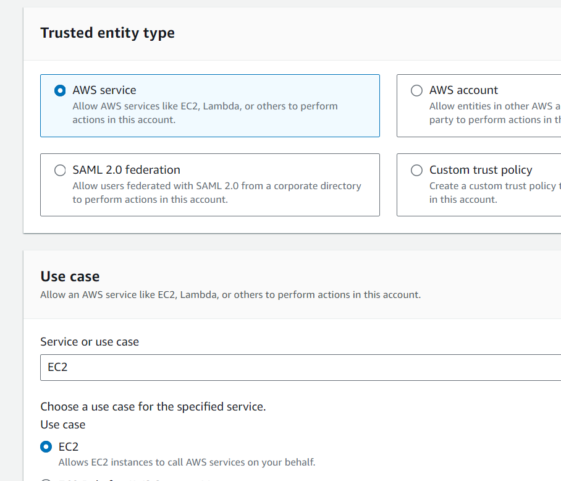Screen dimensions: 561x481
Task: Click the 'Trusted entity type' heading
Action: [108, 33]
